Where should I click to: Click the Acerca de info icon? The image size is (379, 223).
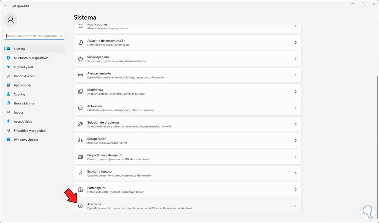click(x=81, y=206)
